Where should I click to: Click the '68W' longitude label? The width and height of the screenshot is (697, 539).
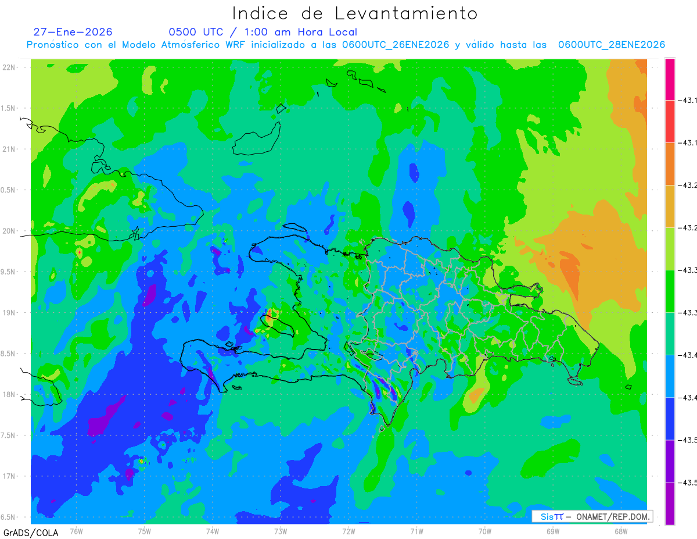point(621,531)
